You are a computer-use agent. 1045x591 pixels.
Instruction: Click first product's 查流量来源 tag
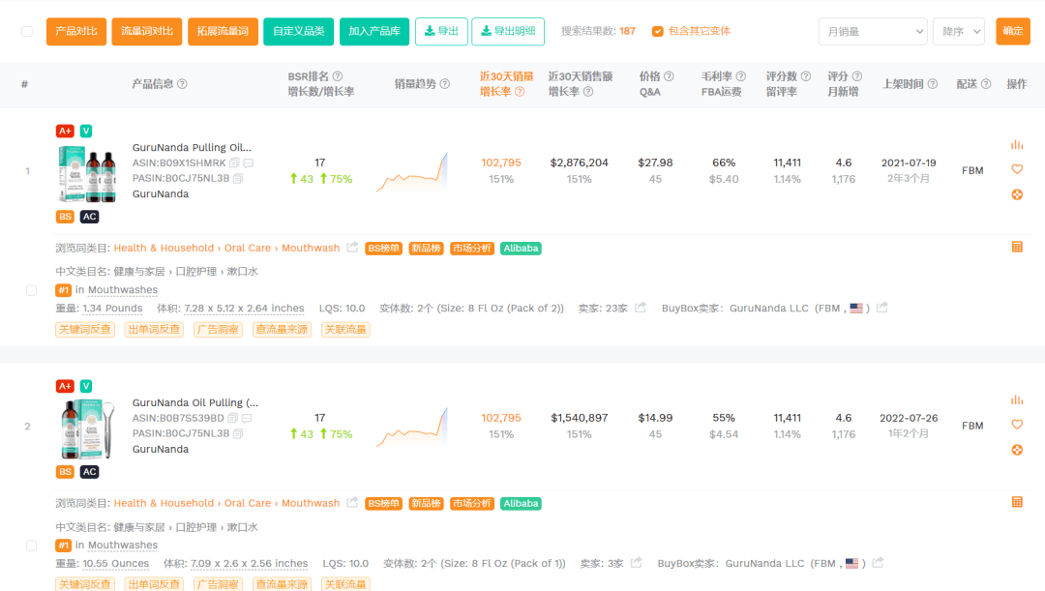[282, 329]
